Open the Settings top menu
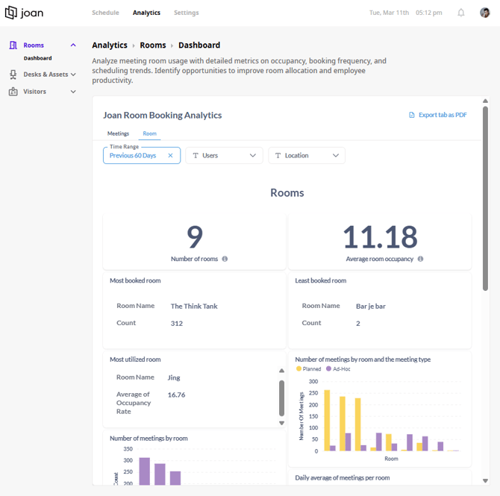 tap(187, 13)
